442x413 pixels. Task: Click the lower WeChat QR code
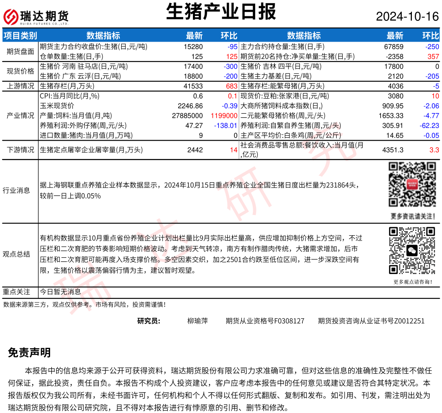pyautogui.click(x=412, y=251)
